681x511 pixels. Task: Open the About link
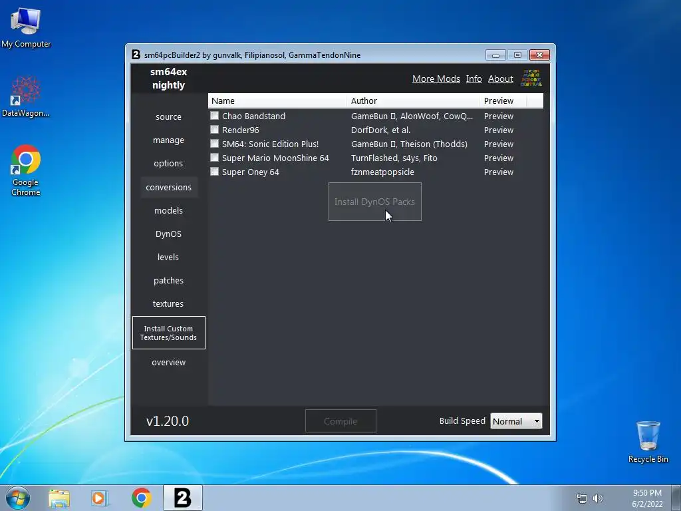(x=500, y=79)
